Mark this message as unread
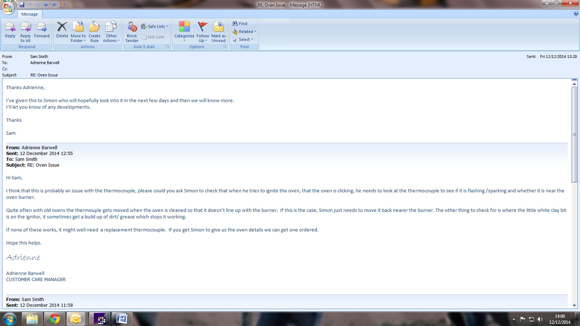Viewport: 580px width, 326px height. [219, 32]
